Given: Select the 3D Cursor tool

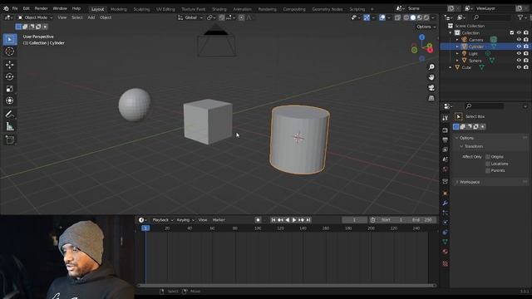Looking at the screenshot, I should tap(9, 51).
